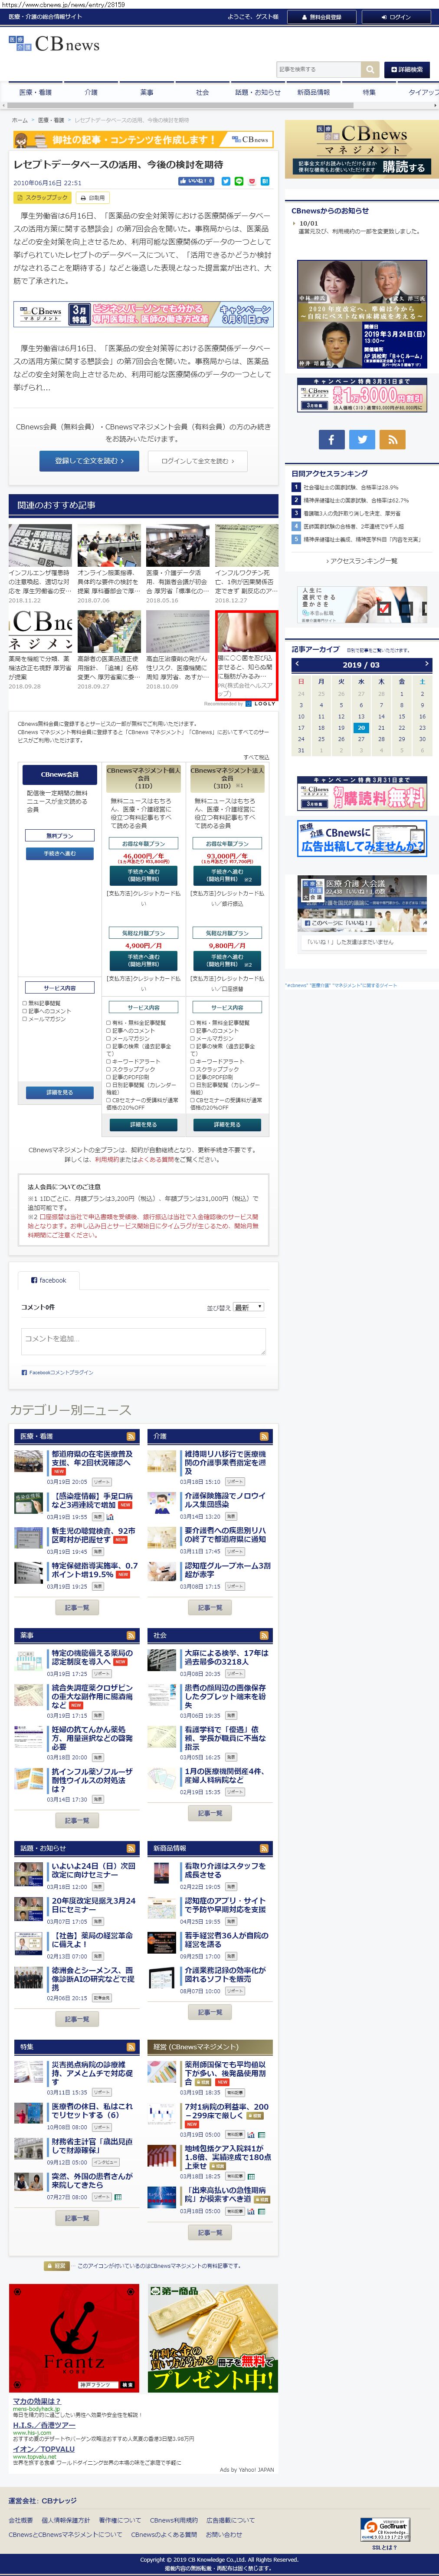The height and width of the screenshot is (2576, 439).
Task: Click the ログイン button at top
Action: 396,17
